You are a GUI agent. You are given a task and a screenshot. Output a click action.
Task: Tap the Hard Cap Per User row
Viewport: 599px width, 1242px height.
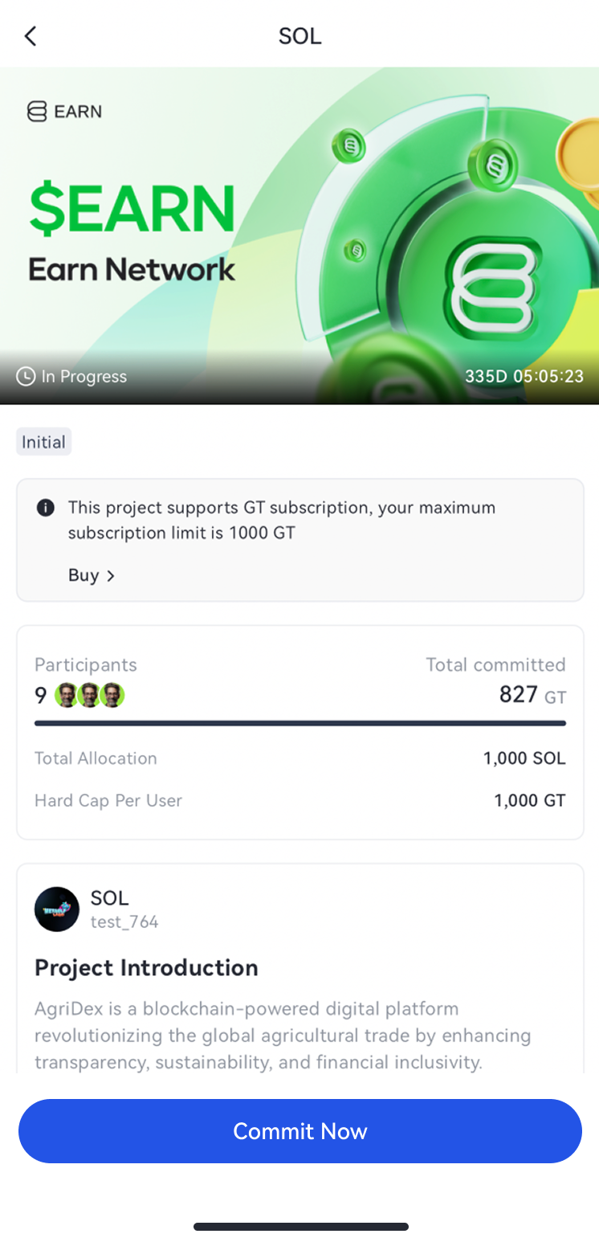(x=300, y=800)
